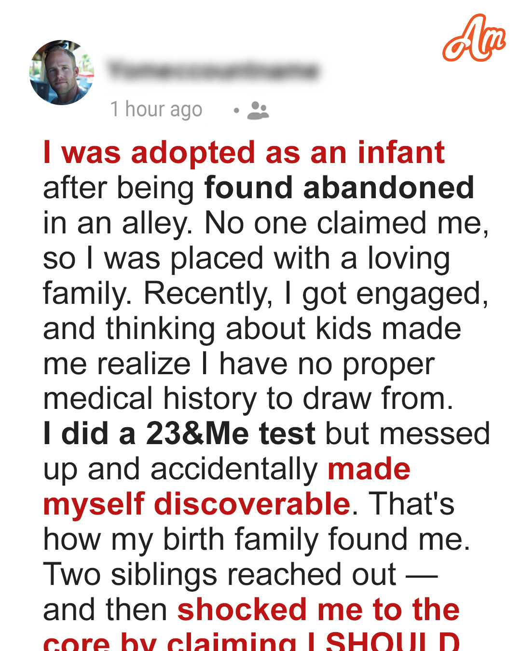
Task: Click the dot separator beside the timestamp
Action: (x=236, y=110)
